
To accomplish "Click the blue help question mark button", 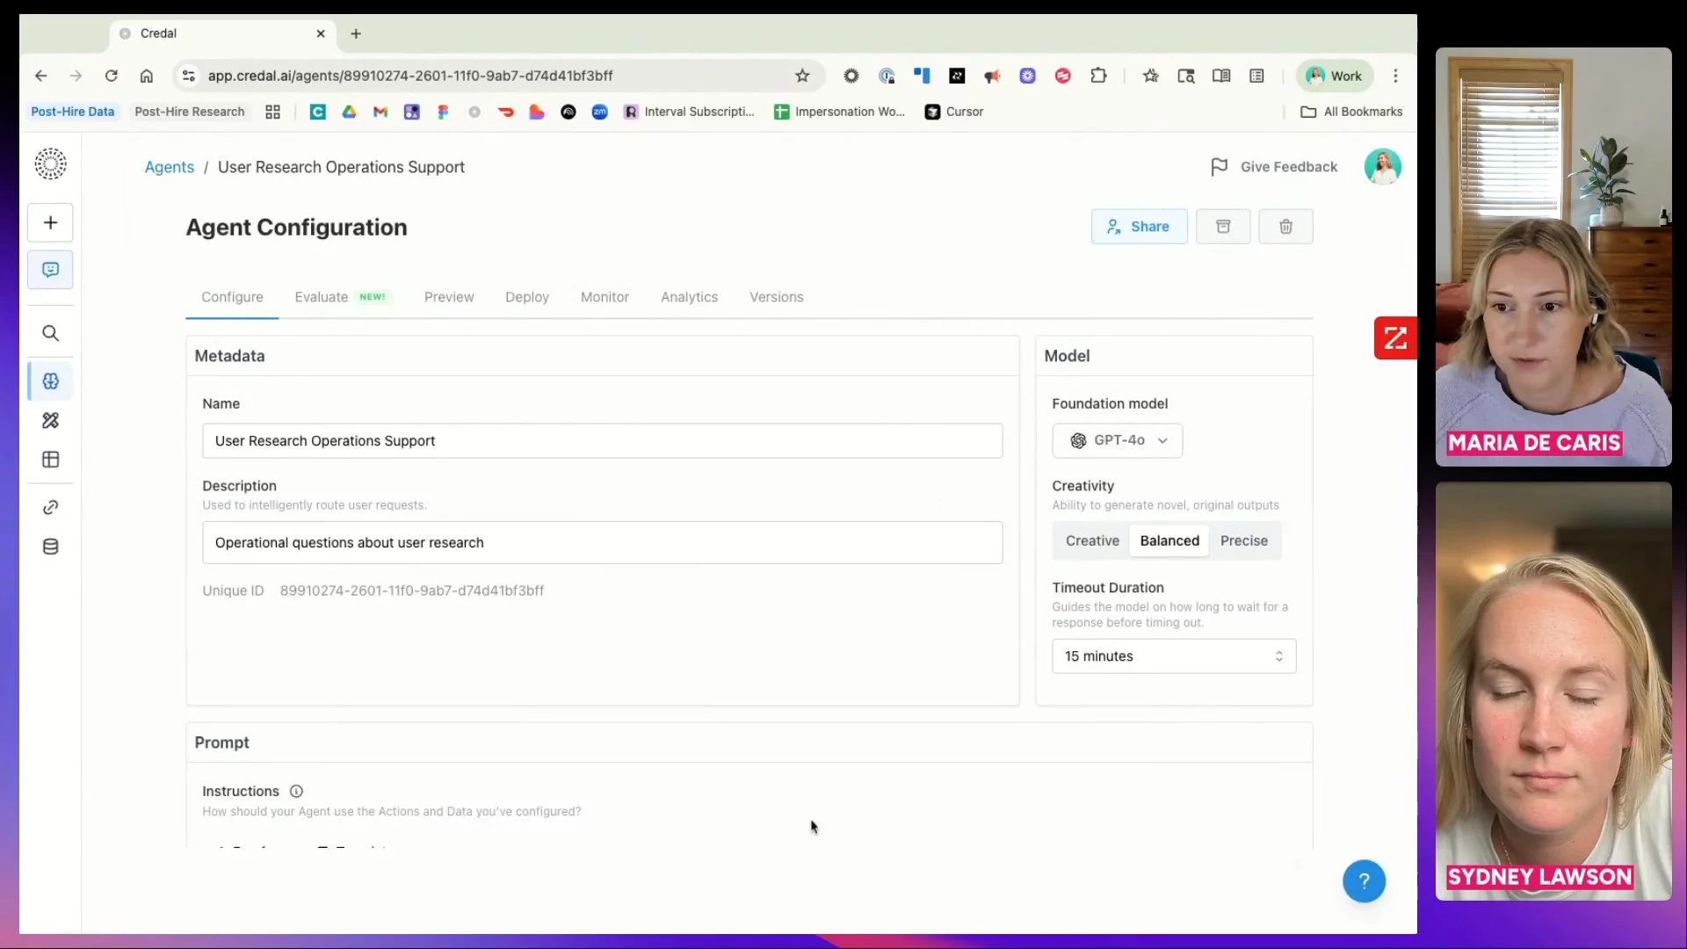I will [1364, 880].
